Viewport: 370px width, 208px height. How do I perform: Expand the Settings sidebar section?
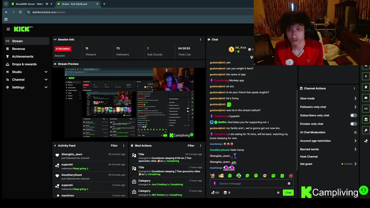click(27, 87)
